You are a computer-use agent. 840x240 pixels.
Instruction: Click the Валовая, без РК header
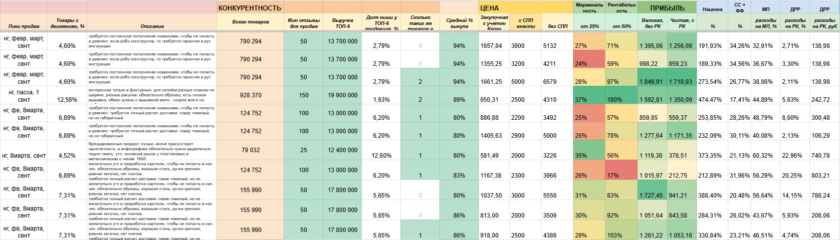(652, 22)
